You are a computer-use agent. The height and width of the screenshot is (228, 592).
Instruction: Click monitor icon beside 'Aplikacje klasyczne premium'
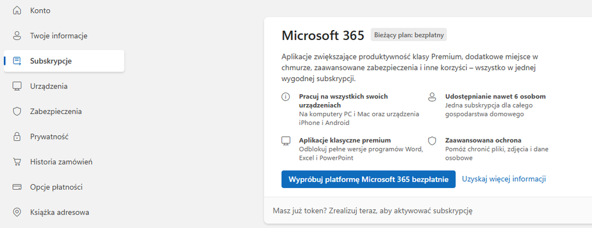coord(286,141)
